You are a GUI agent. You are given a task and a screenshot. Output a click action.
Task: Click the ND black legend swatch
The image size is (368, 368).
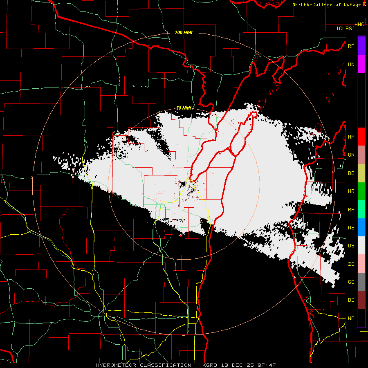click(x=361, y=318)
